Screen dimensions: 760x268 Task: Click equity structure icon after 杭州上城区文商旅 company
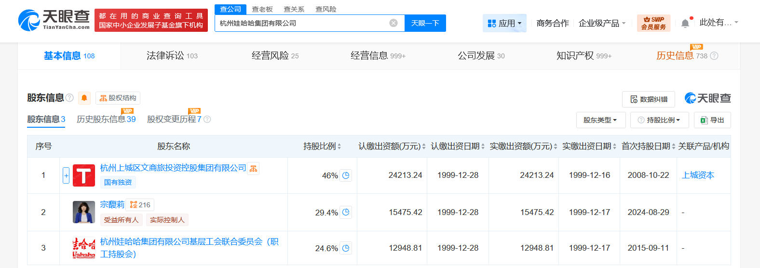[x=254, y=168]
